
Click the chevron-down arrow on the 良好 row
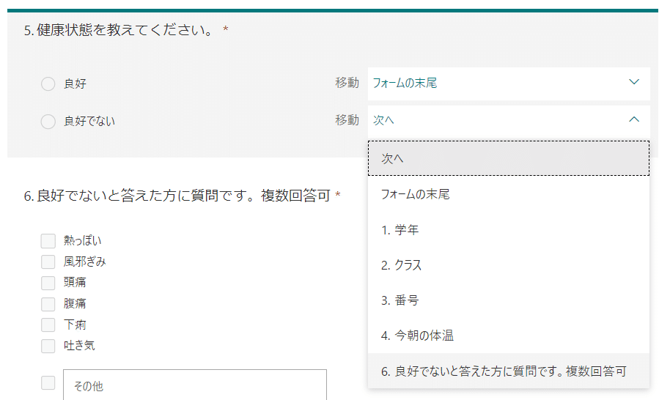(x=634, y=82)
